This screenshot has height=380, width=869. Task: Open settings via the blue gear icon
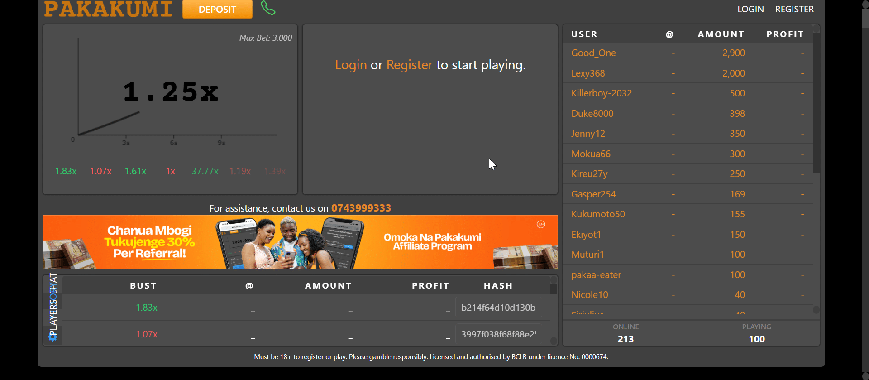53,336
